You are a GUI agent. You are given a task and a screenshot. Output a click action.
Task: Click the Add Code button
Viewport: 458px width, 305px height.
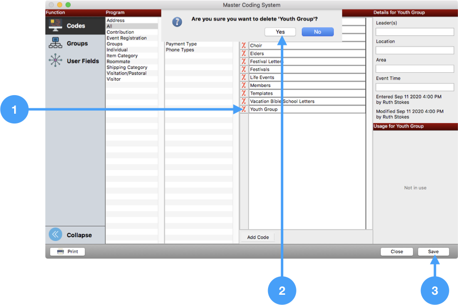coord(258,237)
